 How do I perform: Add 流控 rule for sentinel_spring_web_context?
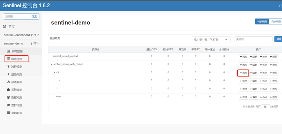(x=244, y=65)
